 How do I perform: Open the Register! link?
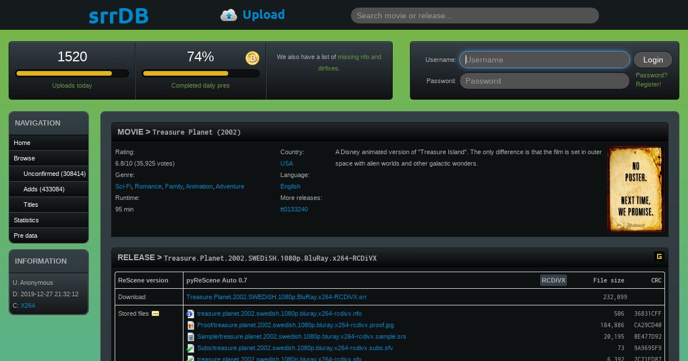pos(648,84)
